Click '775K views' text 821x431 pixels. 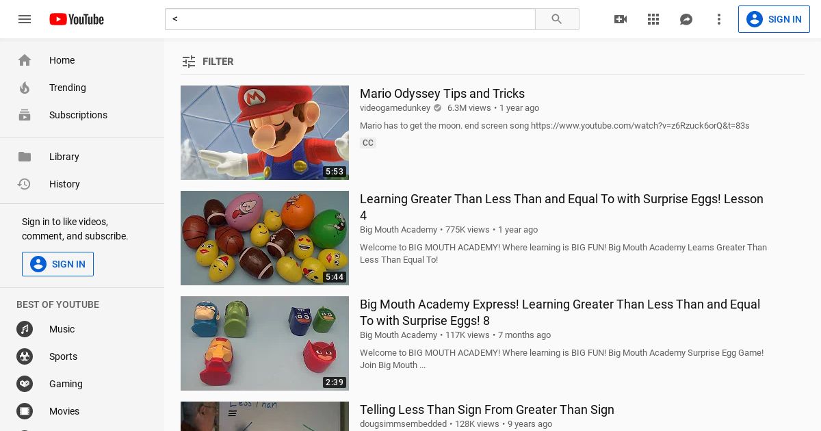(467, 230)
